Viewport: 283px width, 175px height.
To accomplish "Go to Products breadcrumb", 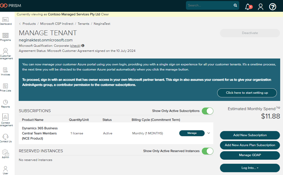I will [29, 24].
